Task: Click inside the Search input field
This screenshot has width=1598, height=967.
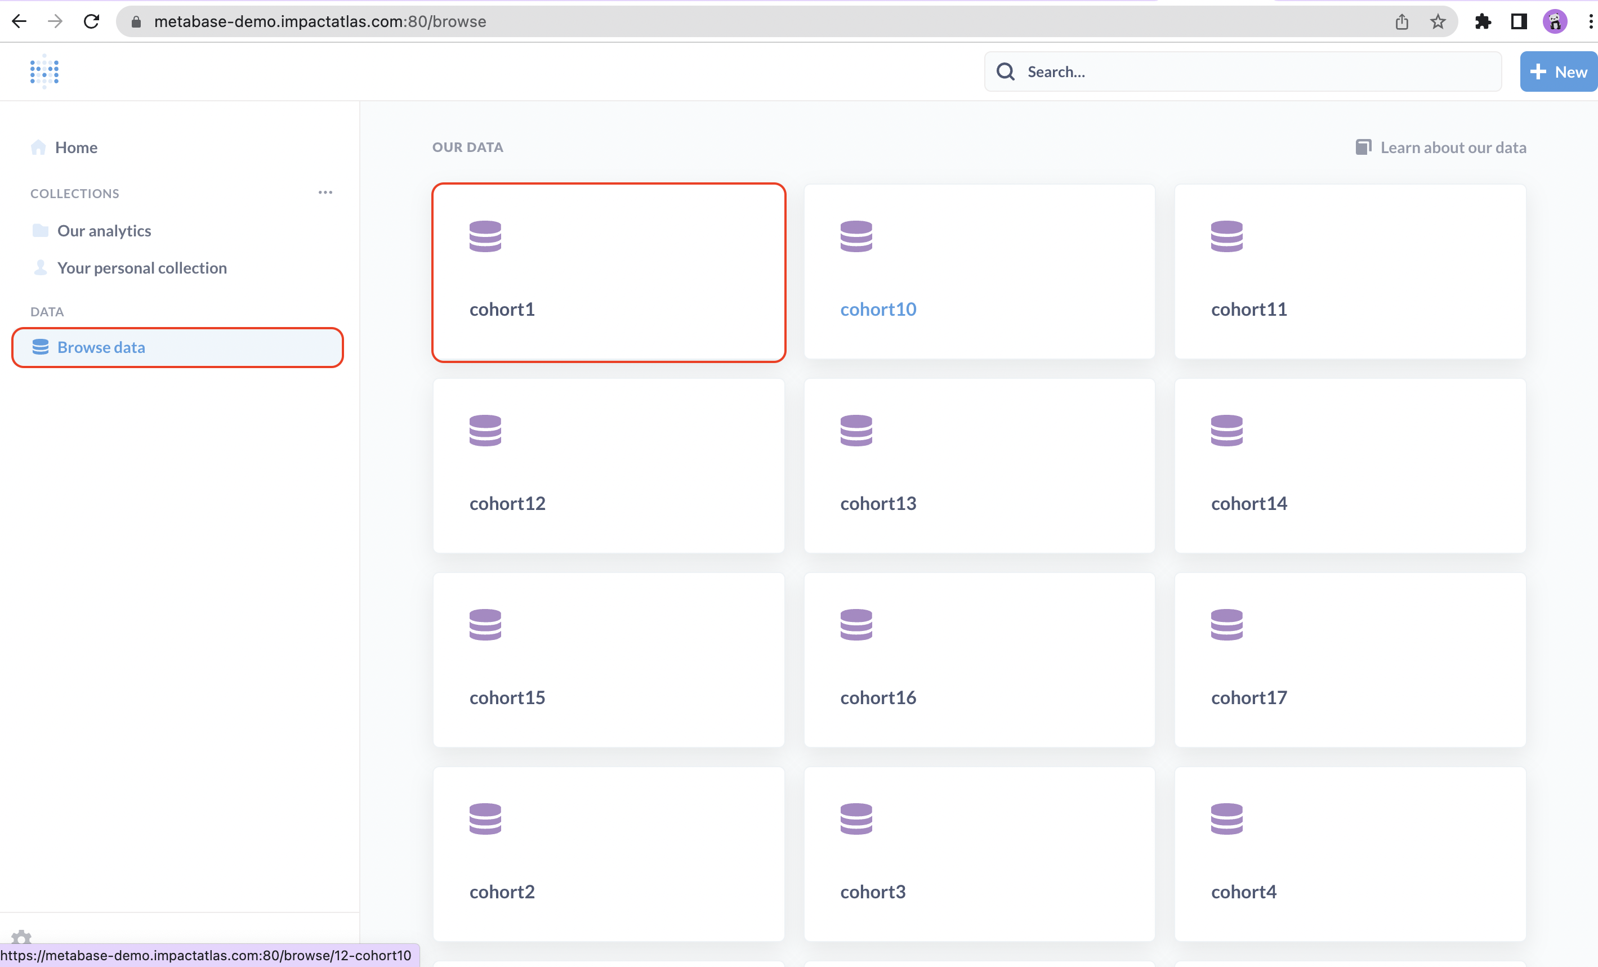Action: click(1232, 71)
